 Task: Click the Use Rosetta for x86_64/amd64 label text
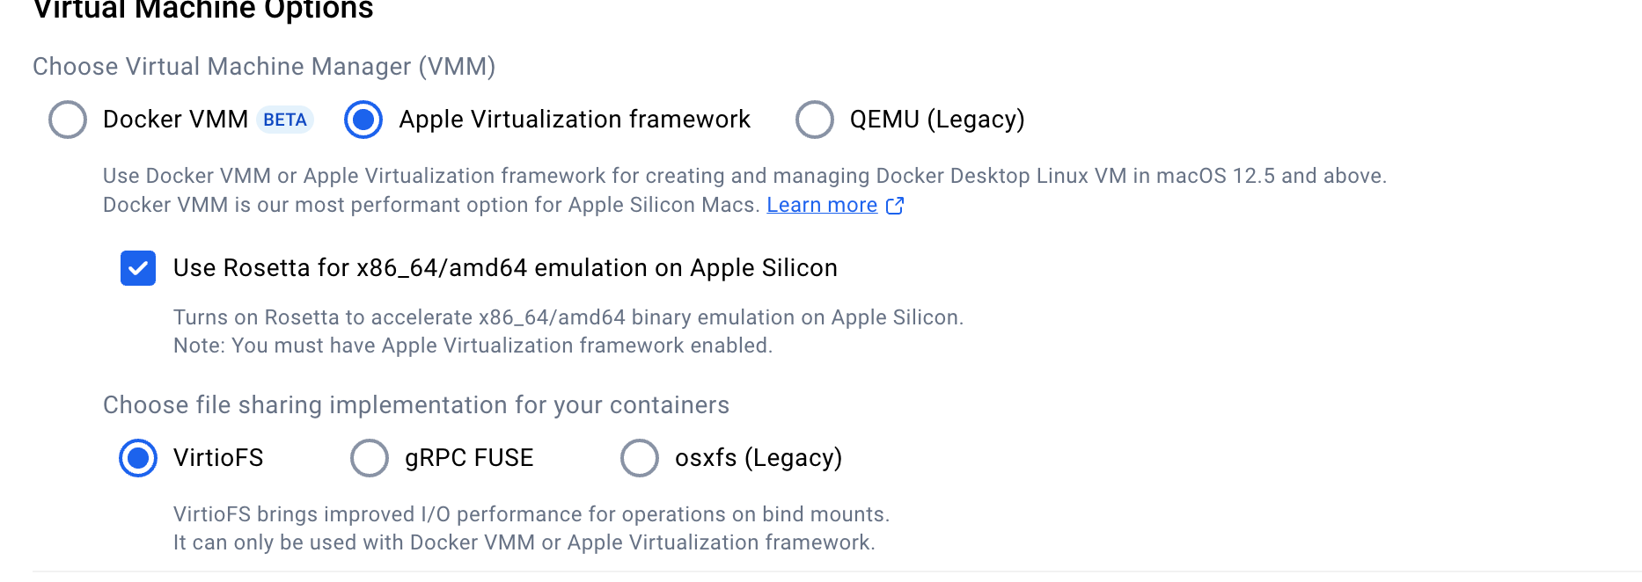coord(505,268)
